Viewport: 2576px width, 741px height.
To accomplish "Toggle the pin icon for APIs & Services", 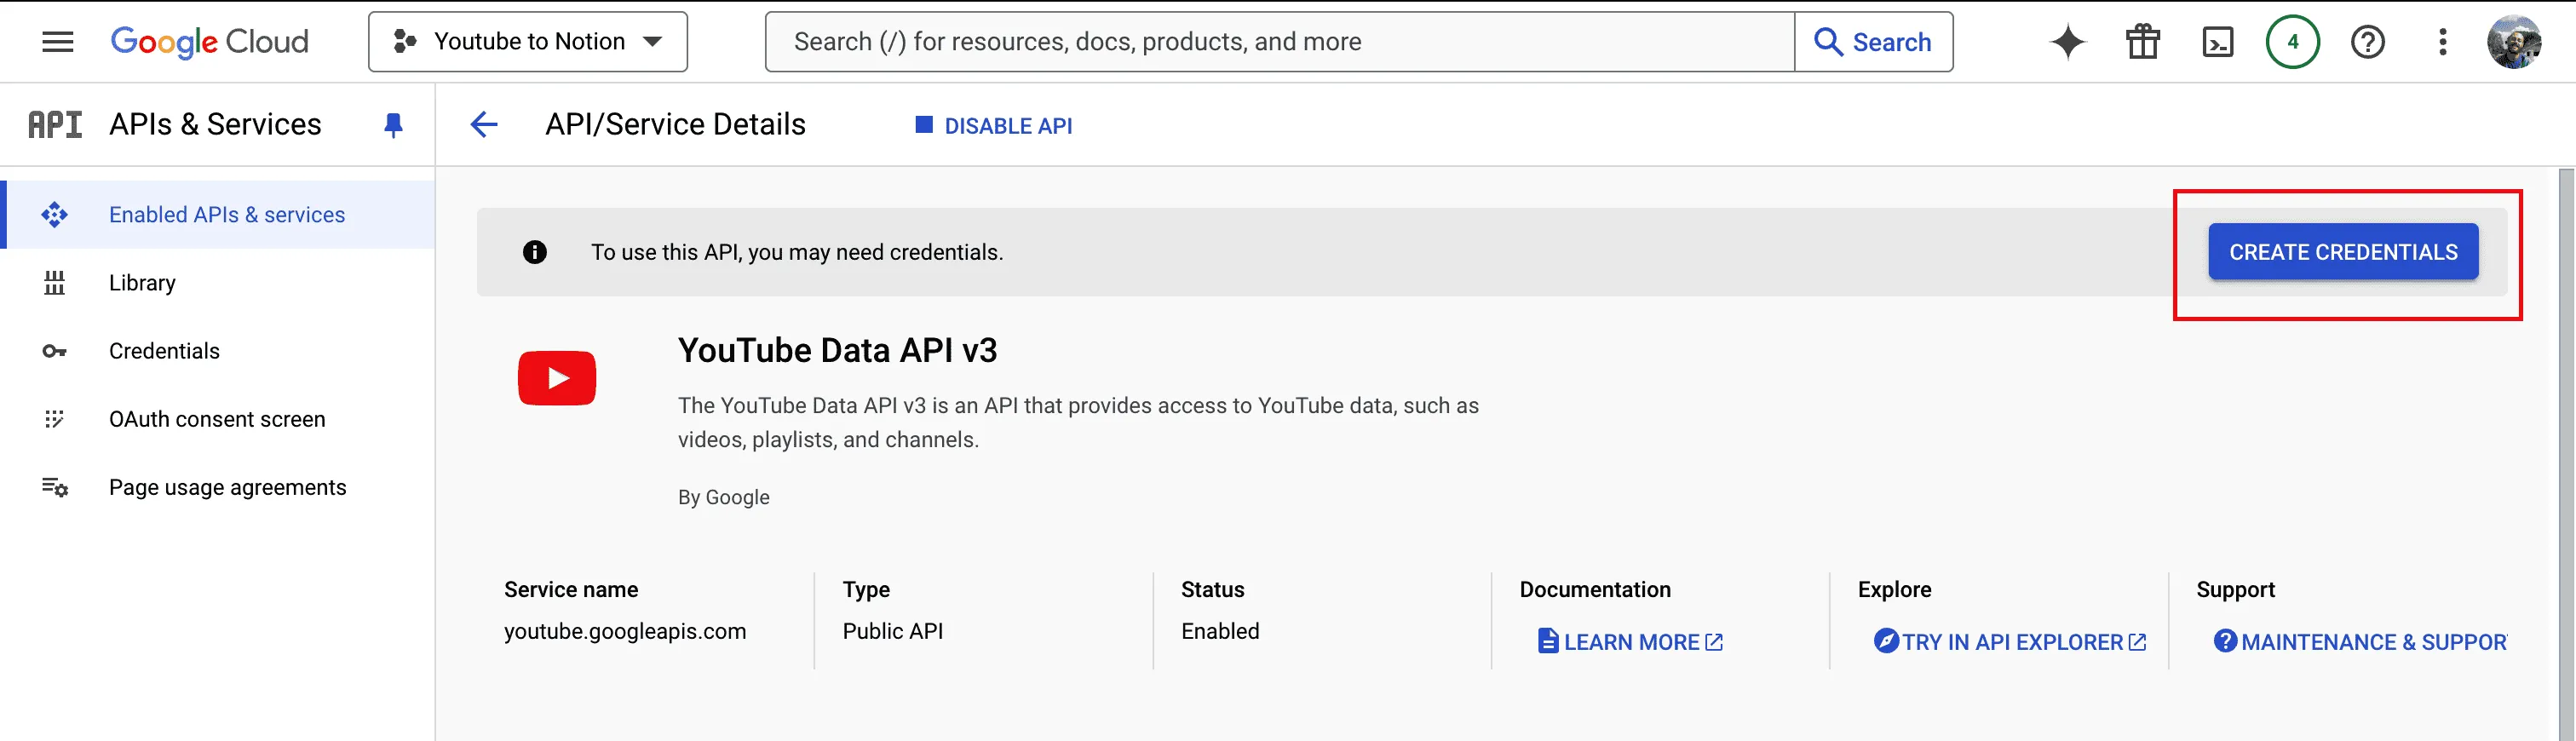I will click(393, 125).
